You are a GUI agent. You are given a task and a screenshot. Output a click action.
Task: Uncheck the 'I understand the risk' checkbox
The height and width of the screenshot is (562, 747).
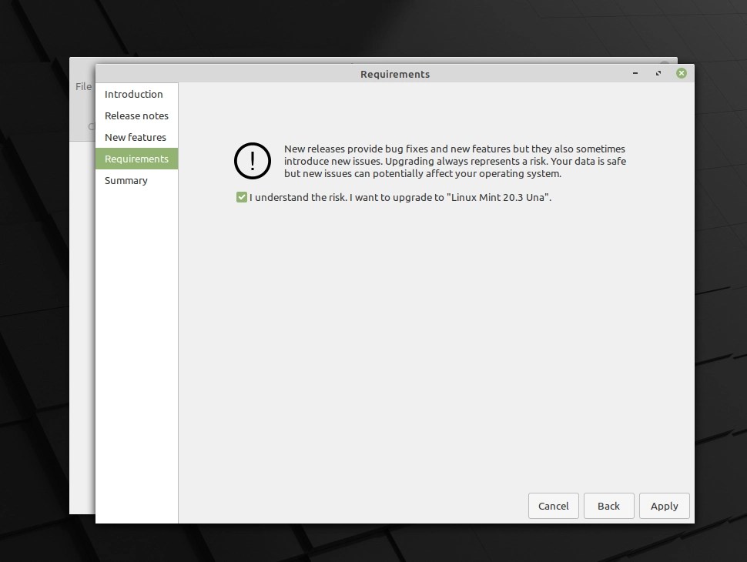tap(242, 197)
